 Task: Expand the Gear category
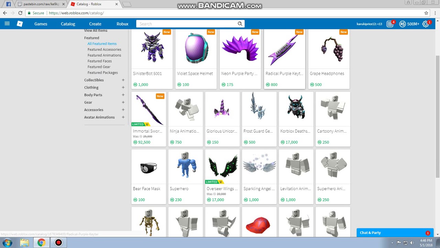pyautogui.click(x=123, y=102)
